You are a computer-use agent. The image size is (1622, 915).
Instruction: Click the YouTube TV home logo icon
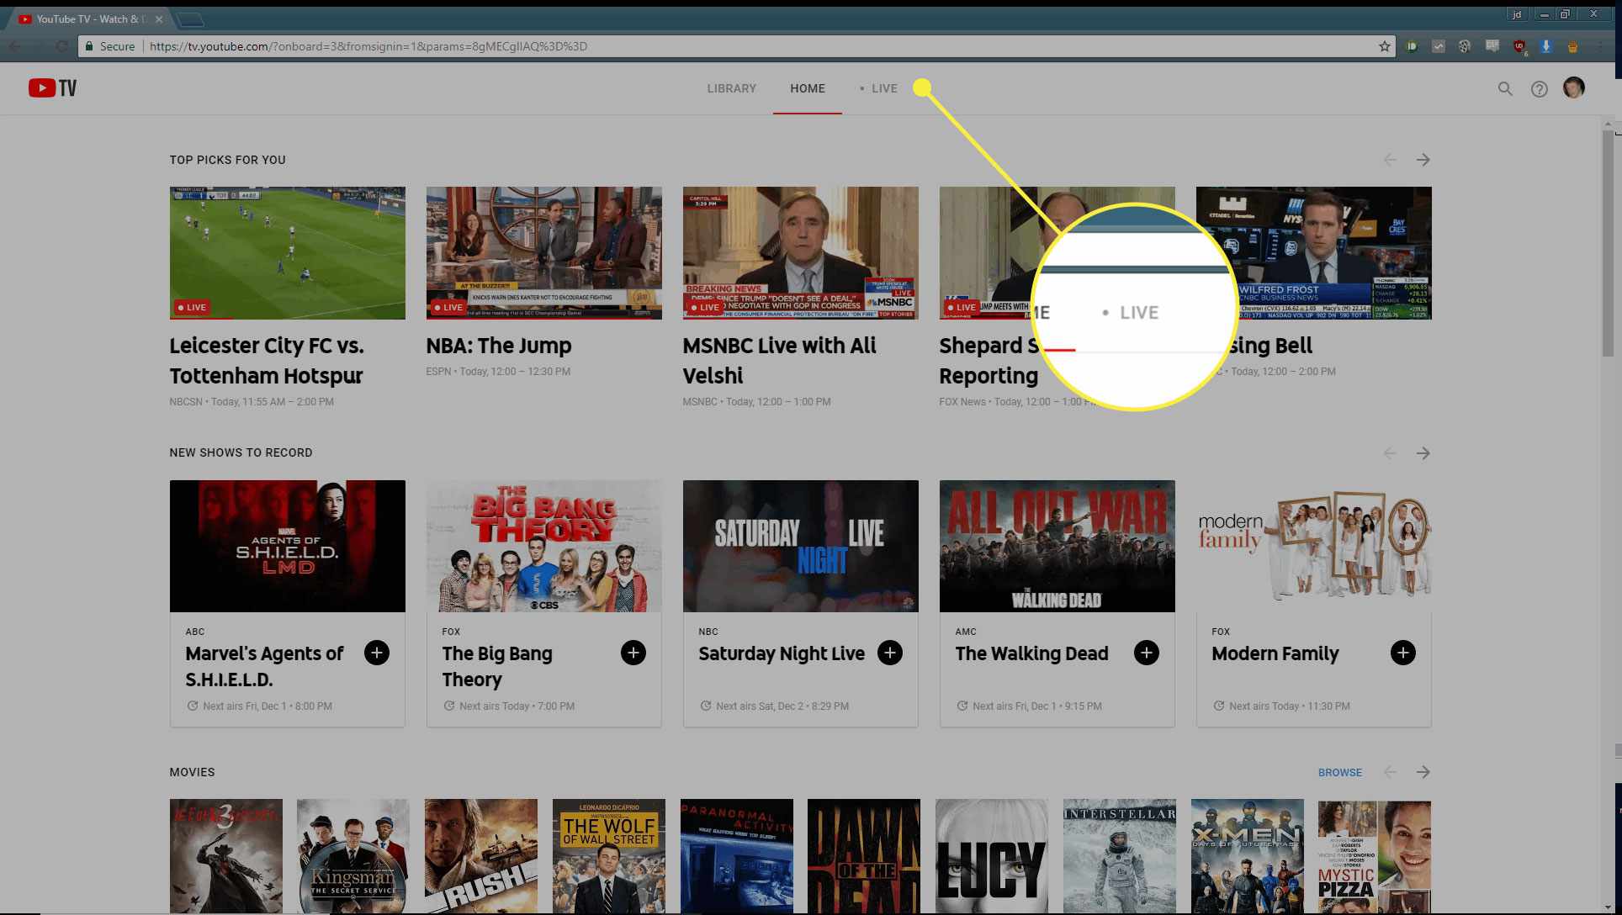pyautogui.click(x=51, y=88)
